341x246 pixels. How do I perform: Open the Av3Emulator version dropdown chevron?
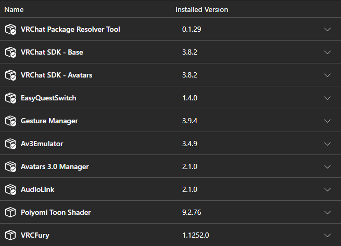(327, 144)
